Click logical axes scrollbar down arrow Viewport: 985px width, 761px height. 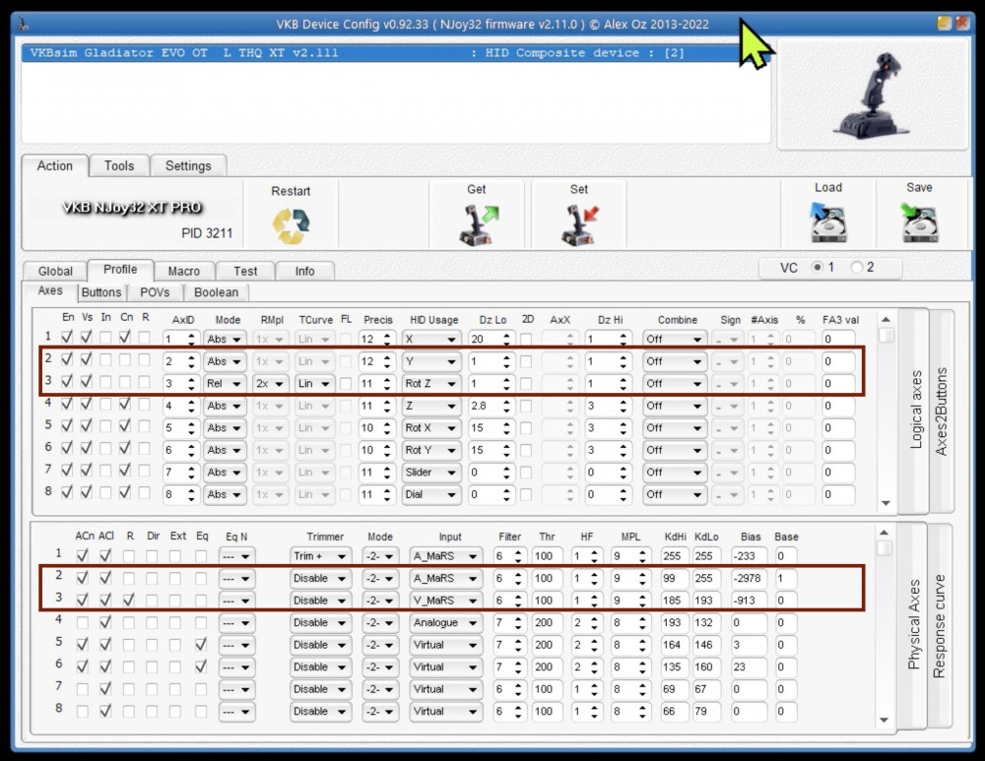[886, 503]
